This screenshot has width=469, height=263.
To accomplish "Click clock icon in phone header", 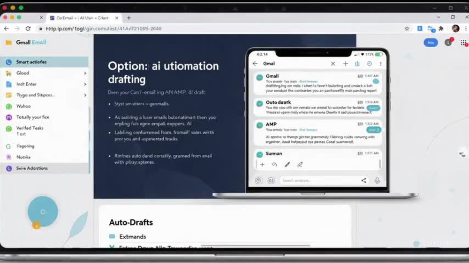I will pos(370,64).
